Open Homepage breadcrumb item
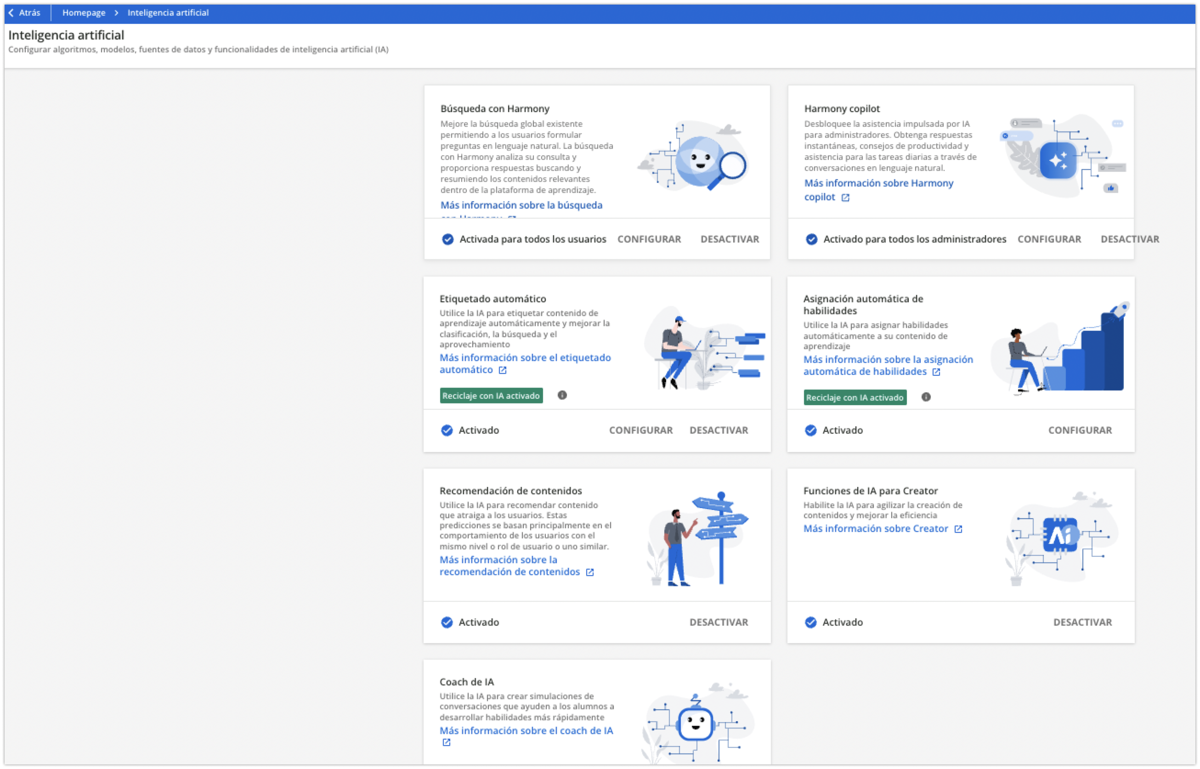This screenshot has width=1200, height=769. 84,13
